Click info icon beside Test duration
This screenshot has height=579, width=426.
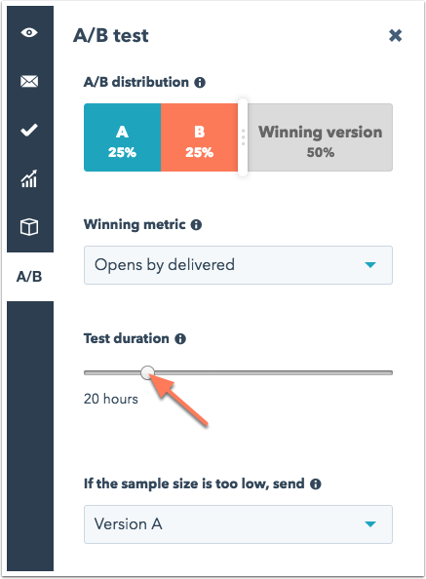180,338
